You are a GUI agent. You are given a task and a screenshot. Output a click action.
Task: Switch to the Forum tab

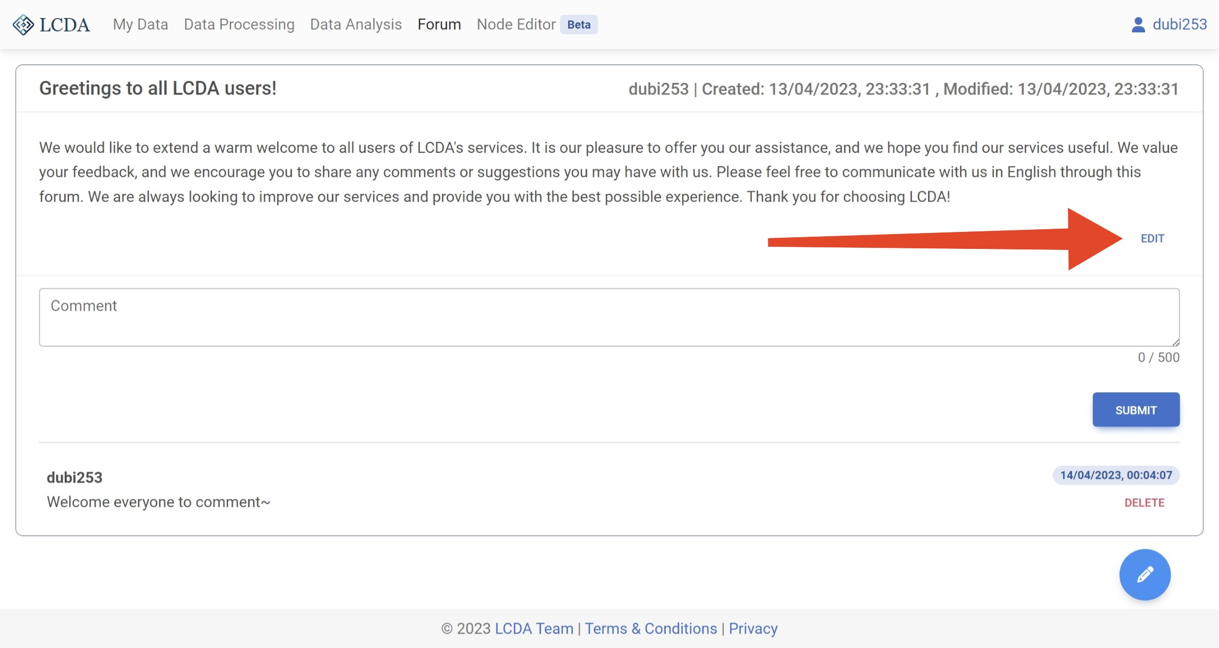pyautogui.click(x=439, y=24)
